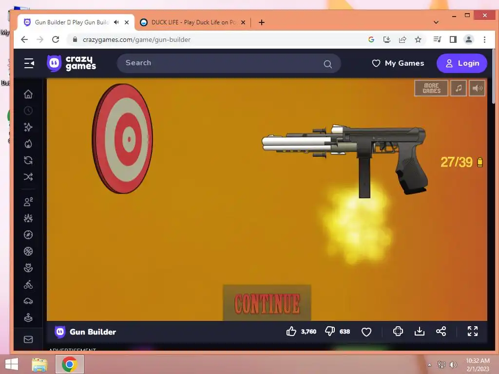Open Beauty flower icon in sidebar

28,268
